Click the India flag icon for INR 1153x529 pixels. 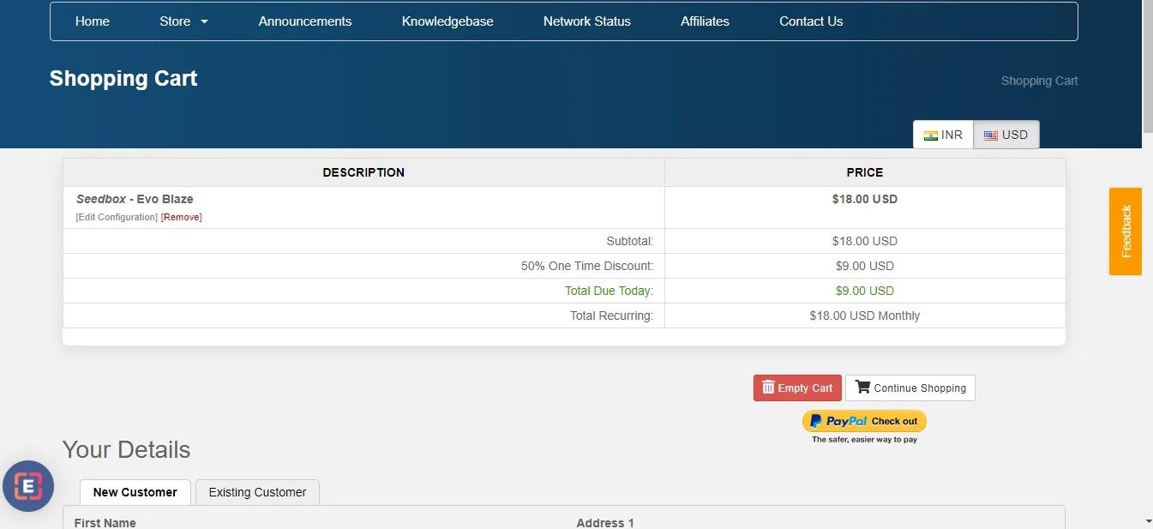tap(930, 135)
